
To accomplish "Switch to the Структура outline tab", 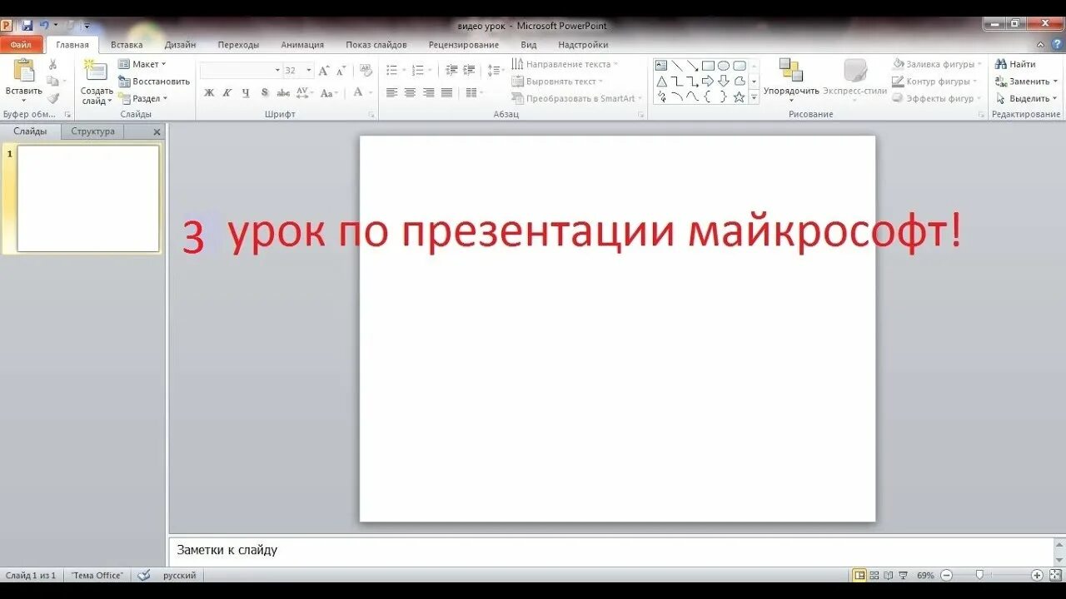I will tap(92, 131).
